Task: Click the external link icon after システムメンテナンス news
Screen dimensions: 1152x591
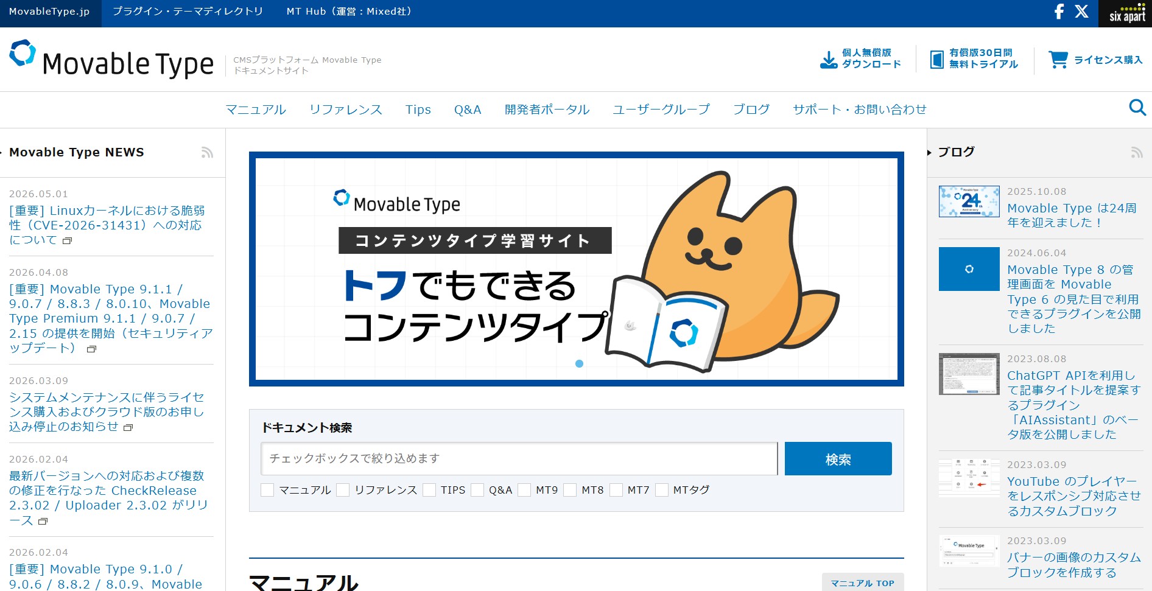Action: (128, 427)
